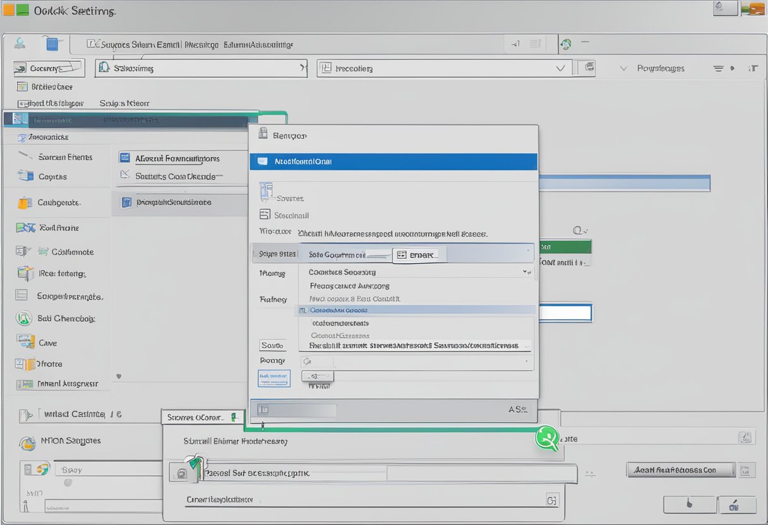Select the Sbores Oforer tab
Screen dimensions: 768x525
[x=195, y=417]
